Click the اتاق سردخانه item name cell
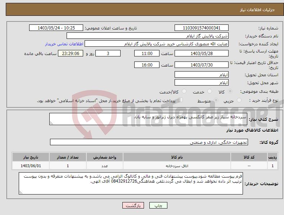The height and width of the screenshot is (215, 284). point(177,166)
